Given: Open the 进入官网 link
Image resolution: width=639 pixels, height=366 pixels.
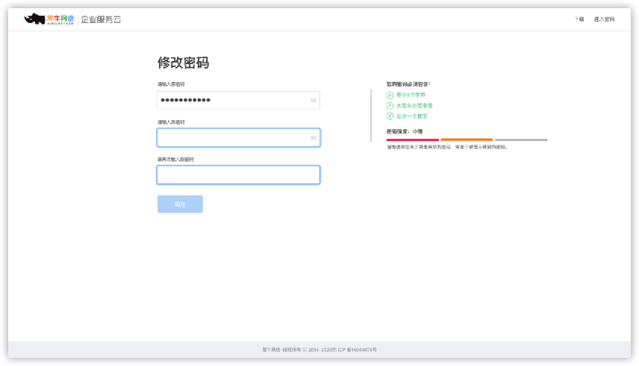Looking at the screenshot, I should pyautogui.click(x=604, y=19).
